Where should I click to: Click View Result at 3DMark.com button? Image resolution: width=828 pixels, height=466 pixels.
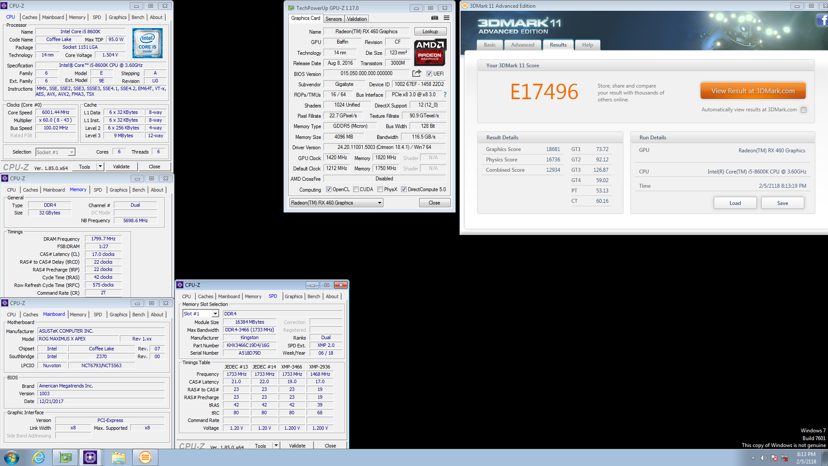(x=753, y=91)
